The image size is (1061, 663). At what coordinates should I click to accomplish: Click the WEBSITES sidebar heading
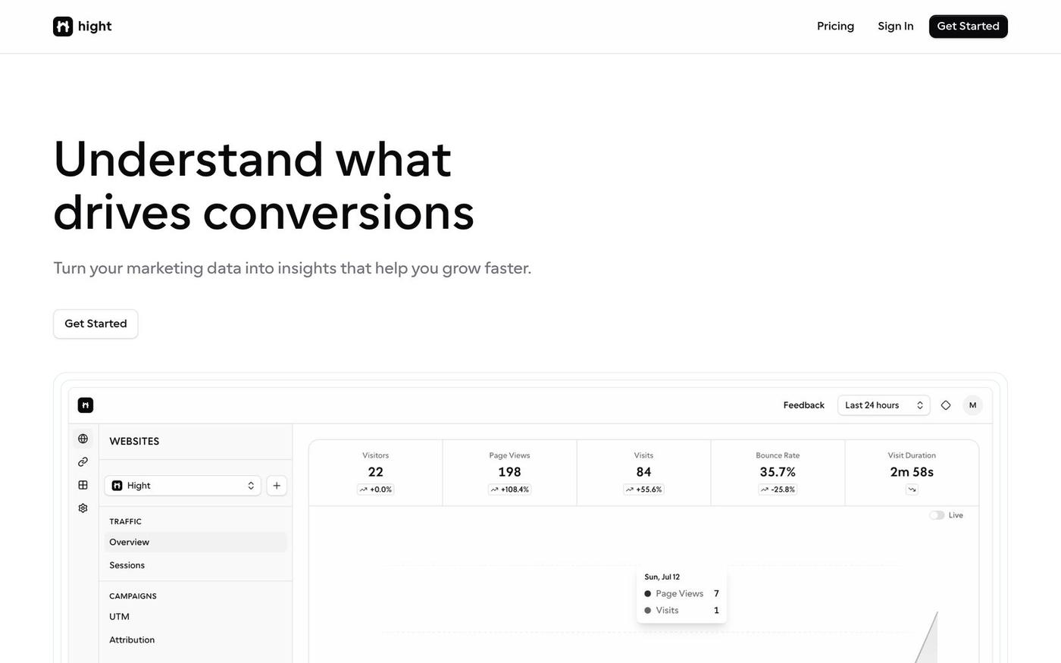134,442
